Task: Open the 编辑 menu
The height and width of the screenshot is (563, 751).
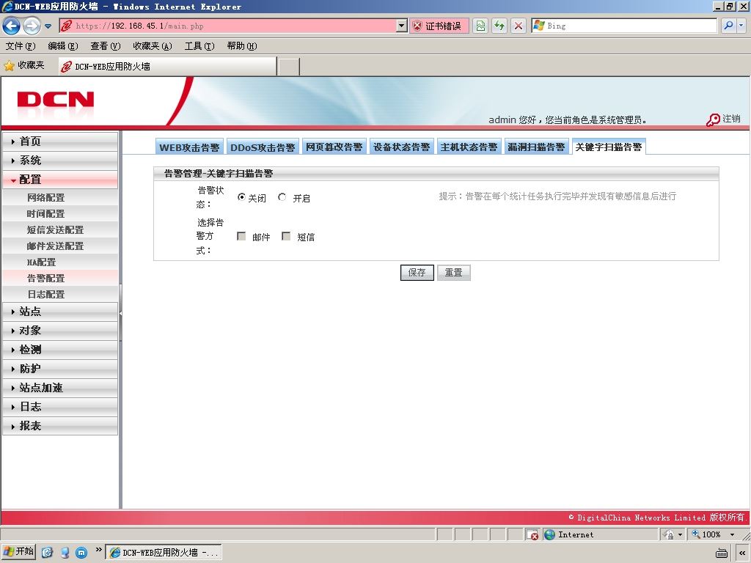Action: tap(63, 46)
